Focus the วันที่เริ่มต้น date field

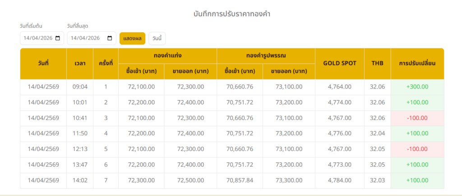(38, 38)
